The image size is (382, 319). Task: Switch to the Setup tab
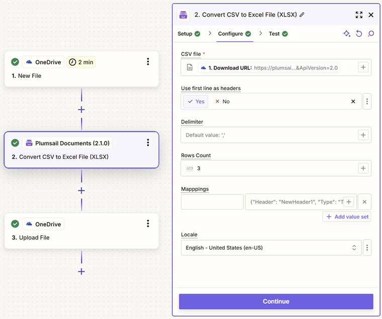(189, 34)
